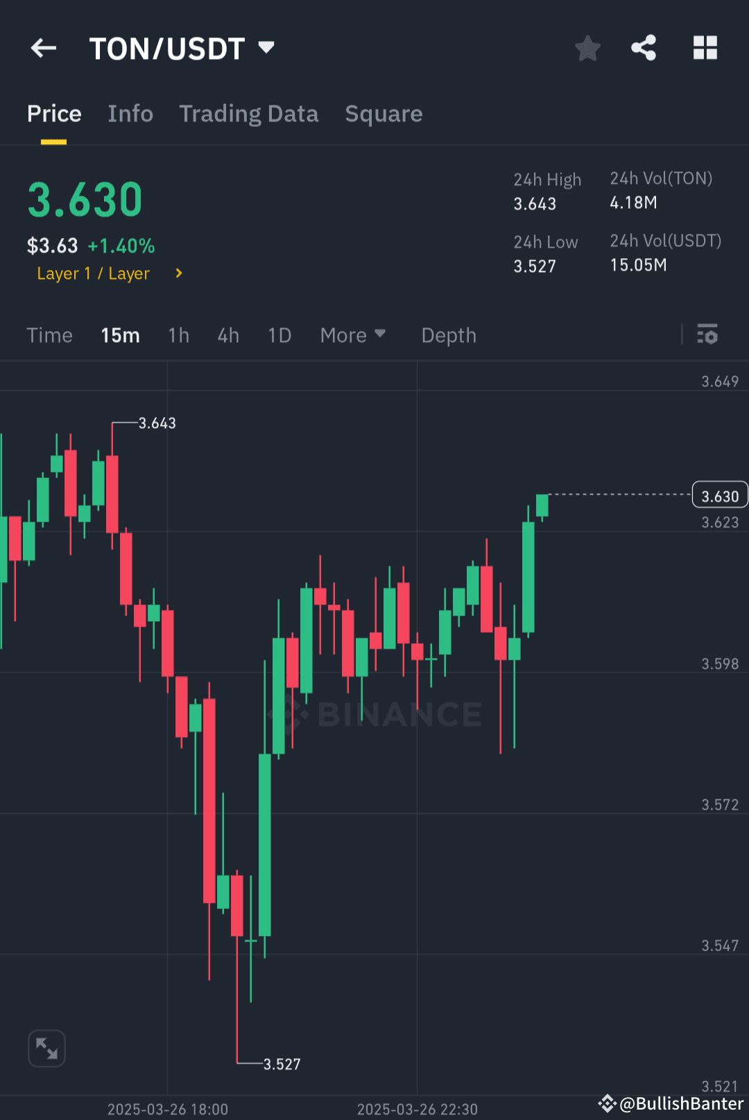Go back using the left arrow icon
749x1120 pixels.
[44, 48]
